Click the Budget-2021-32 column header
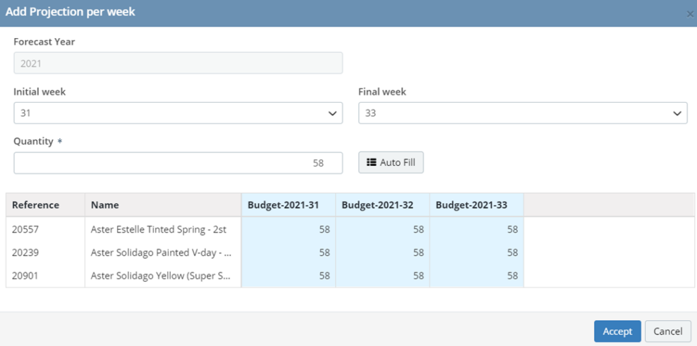The height and width of the screenshot is (346, 697). tap(383, 205)
